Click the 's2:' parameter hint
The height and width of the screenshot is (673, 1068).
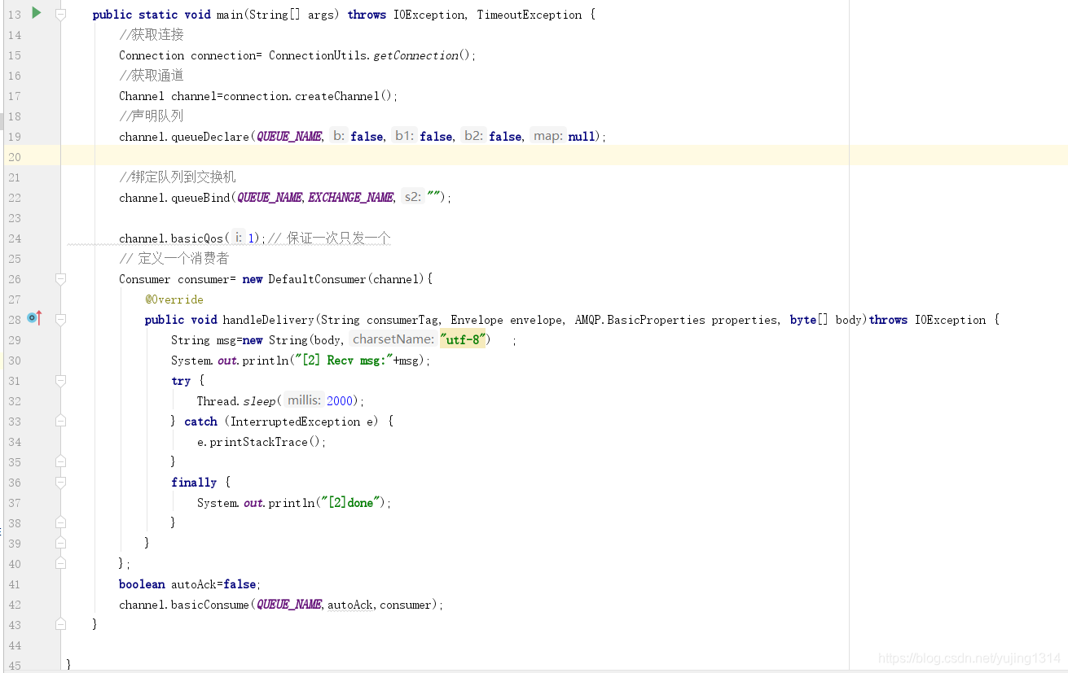413,197
